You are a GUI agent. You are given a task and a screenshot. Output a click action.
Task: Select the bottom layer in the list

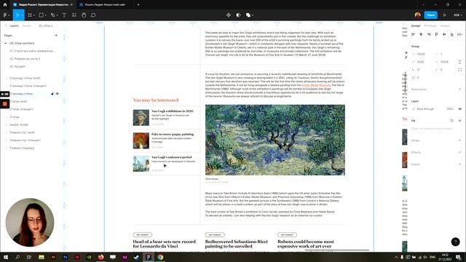[x=22, y=148]
